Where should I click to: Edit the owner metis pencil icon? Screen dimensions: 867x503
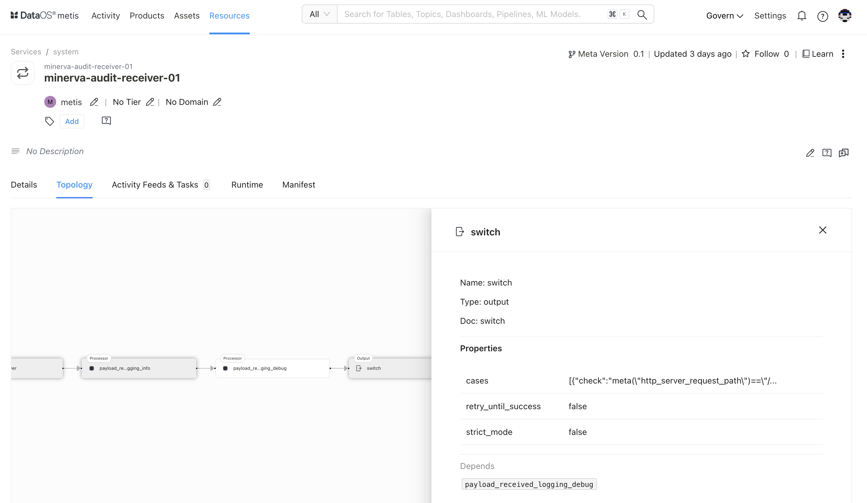pos(94,102)
